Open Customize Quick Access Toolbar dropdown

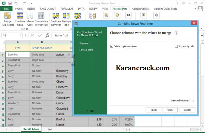coord(31,3)
